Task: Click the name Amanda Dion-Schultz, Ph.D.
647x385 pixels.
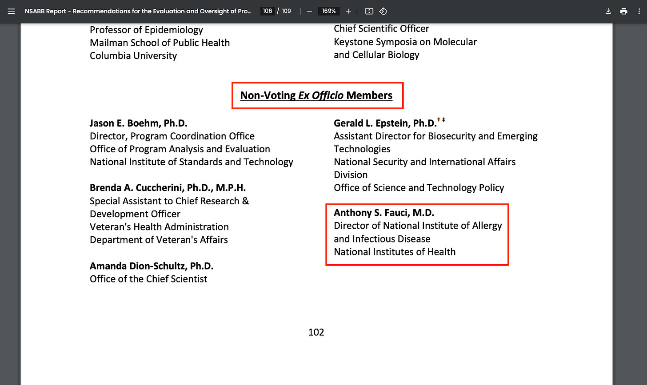Action: (152, 266)
